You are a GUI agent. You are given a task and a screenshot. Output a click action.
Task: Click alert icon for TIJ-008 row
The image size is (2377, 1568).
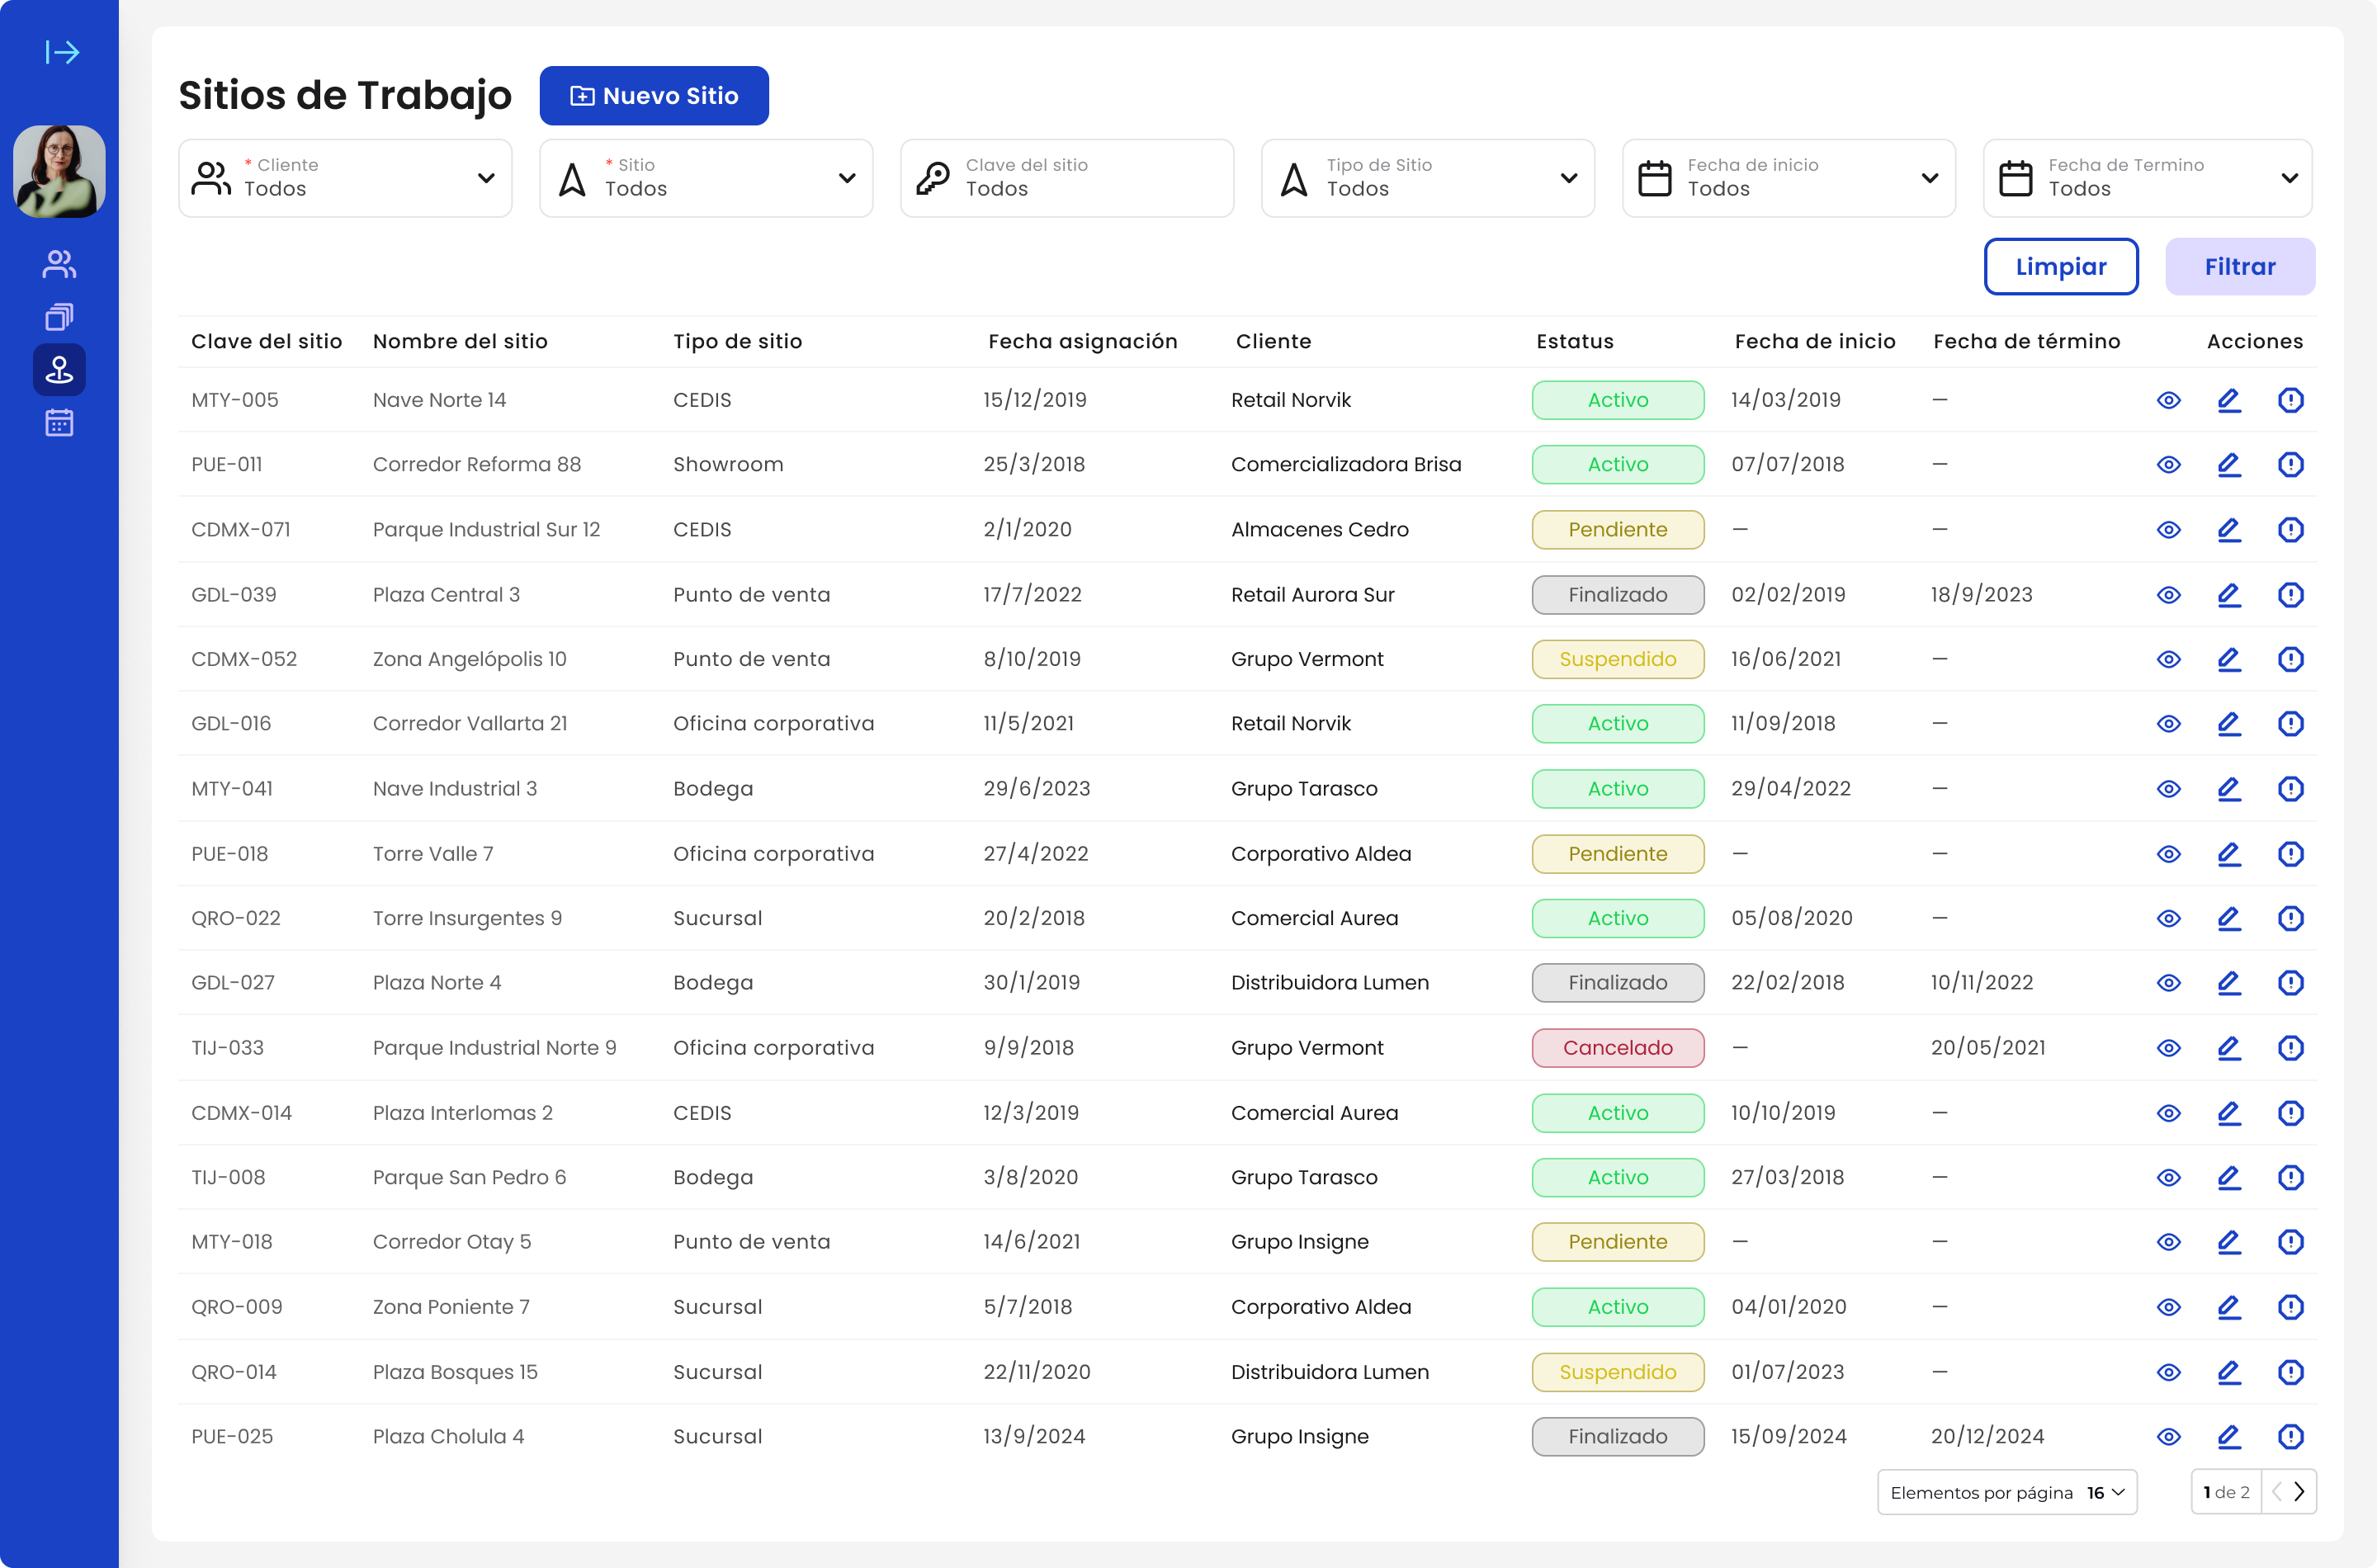click(2290, 1178)
